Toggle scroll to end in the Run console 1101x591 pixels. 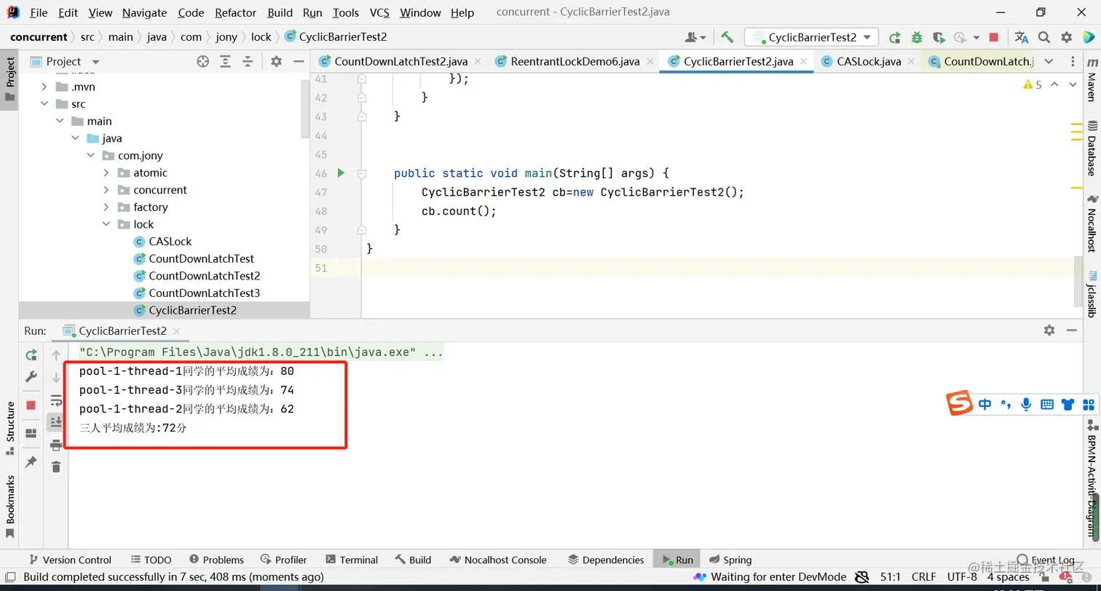pyautogui.click(x=56, y=422)
